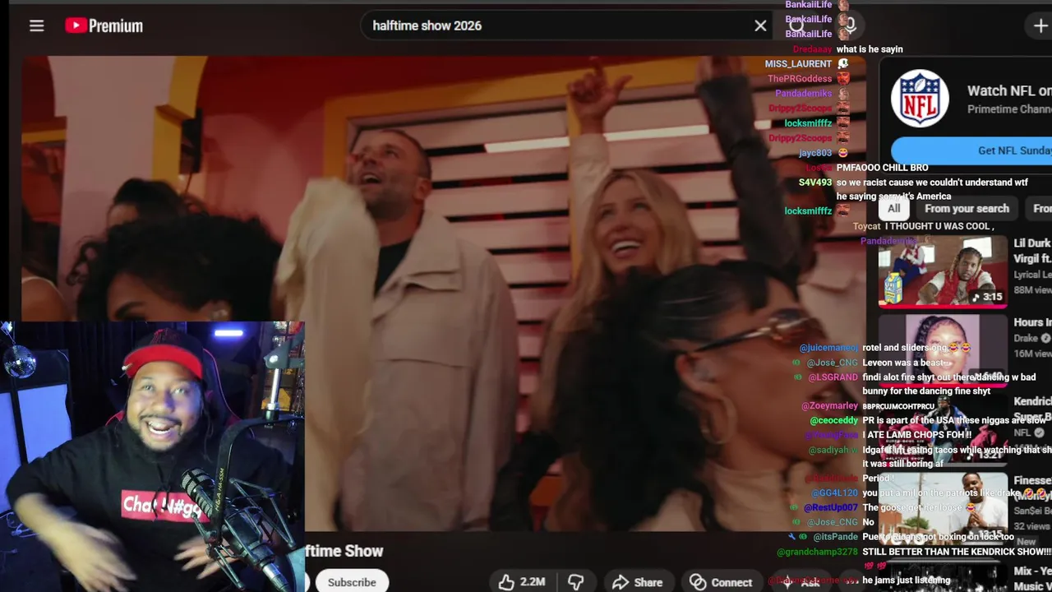Screen dimensions: 1052x592
Task: Click the NFL shield logo in the ad
Action: click(920, 98)
